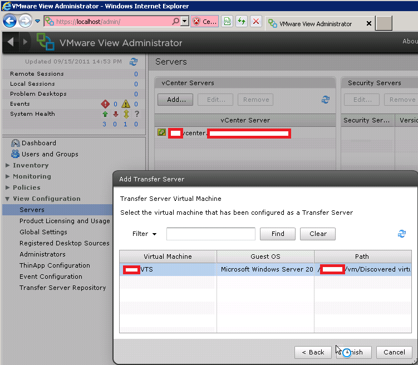Click the Clear button
This screenshot has height=365, width=418.
[x=317, y=234]
